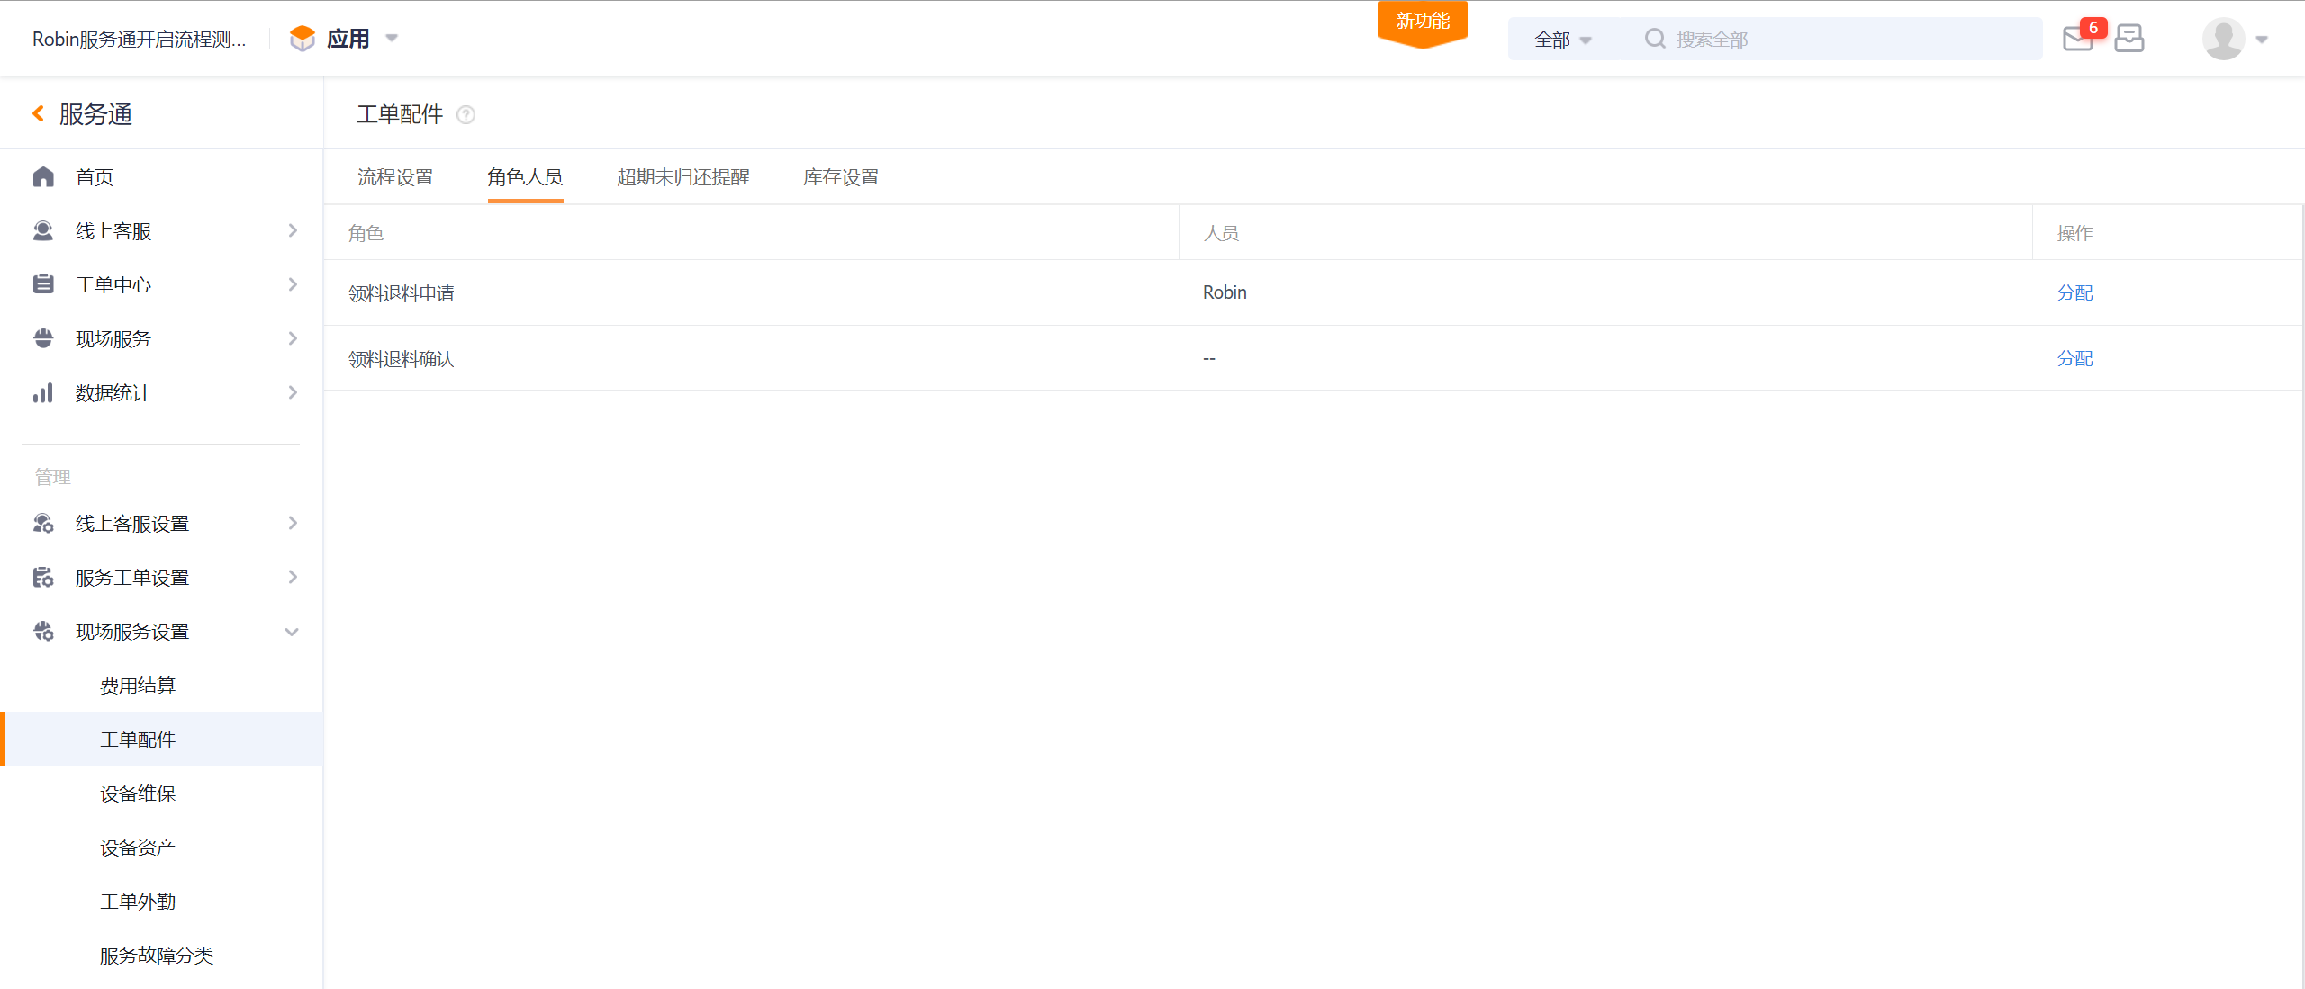Click the 数据统计 bar chart icon
This screenshot has width=2305, height=989.
coord(43,392)
